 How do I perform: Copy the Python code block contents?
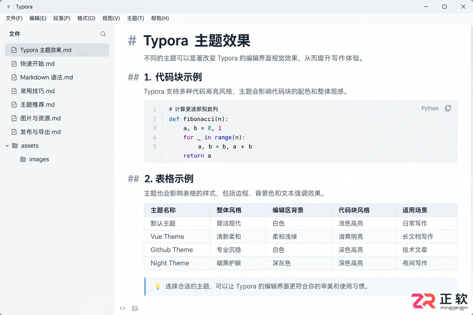click(x=448, y=108)
